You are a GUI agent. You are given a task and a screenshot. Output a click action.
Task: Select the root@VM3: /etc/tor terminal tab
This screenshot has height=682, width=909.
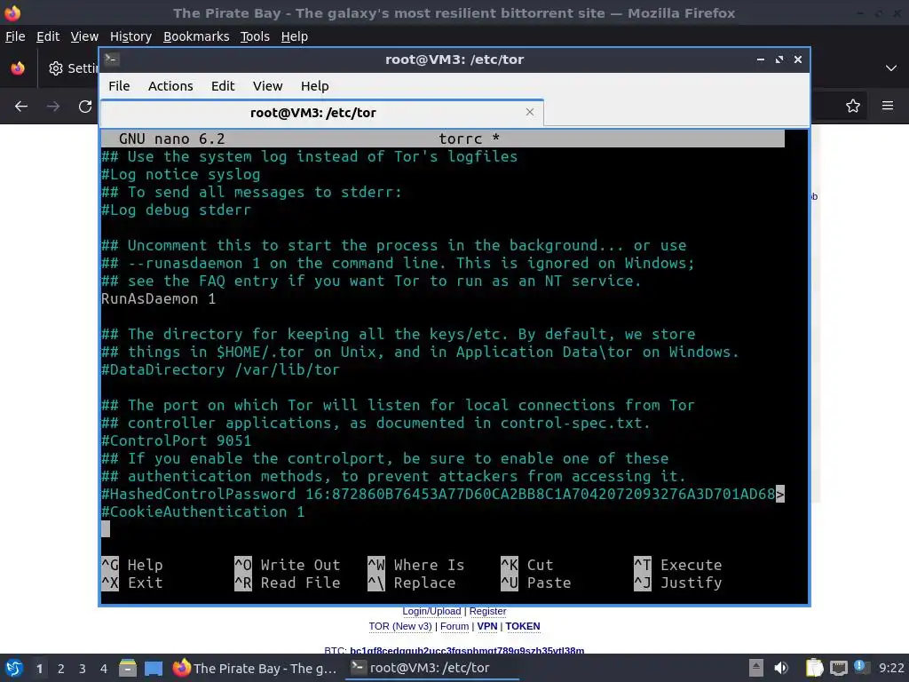point(321,113)
